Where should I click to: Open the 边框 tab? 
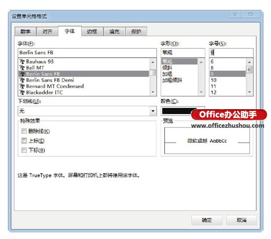coord(92,31)
